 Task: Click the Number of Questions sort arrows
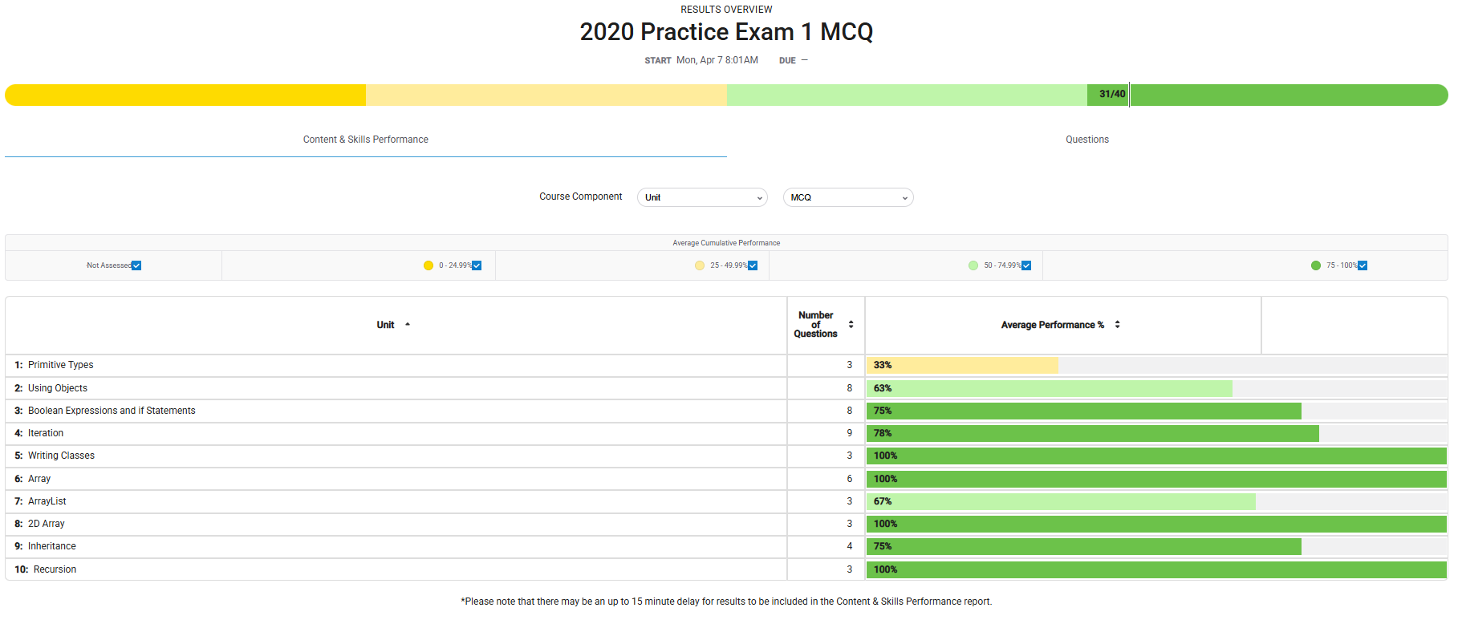[x=851, y=325]
